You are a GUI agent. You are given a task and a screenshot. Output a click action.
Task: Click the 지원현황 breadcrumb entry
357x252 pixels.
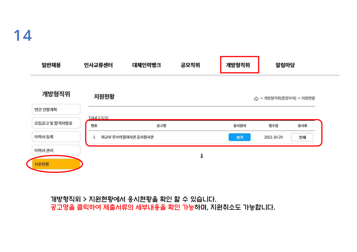[308, 98]
